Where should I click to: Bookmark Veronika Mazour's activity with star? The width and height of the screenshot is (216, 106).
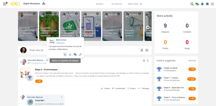[144, 61]
